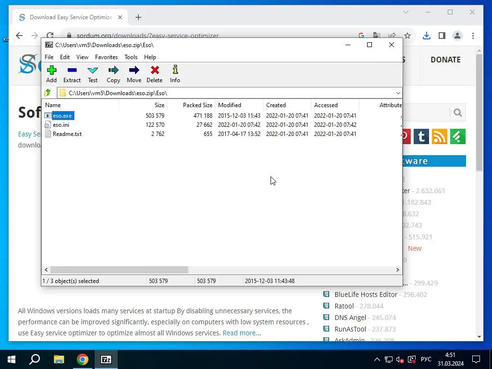Open Chrome profile avatar
This screenshot has width=492, height=369.
tap(457, 36)
